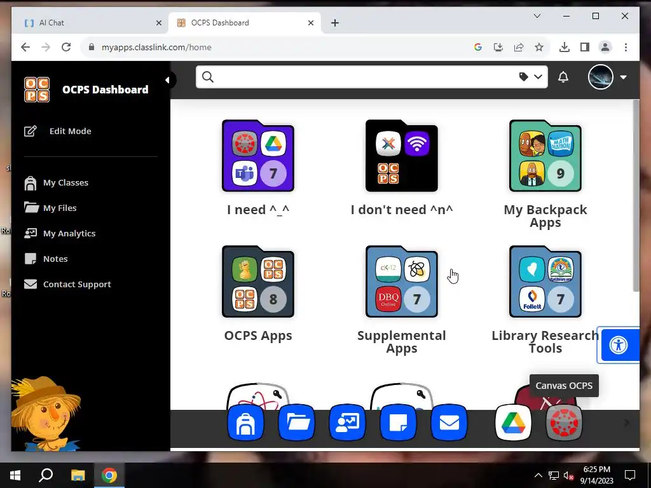Click the Google icon in address bar
The image size is (651, 488).
[478, 47]
